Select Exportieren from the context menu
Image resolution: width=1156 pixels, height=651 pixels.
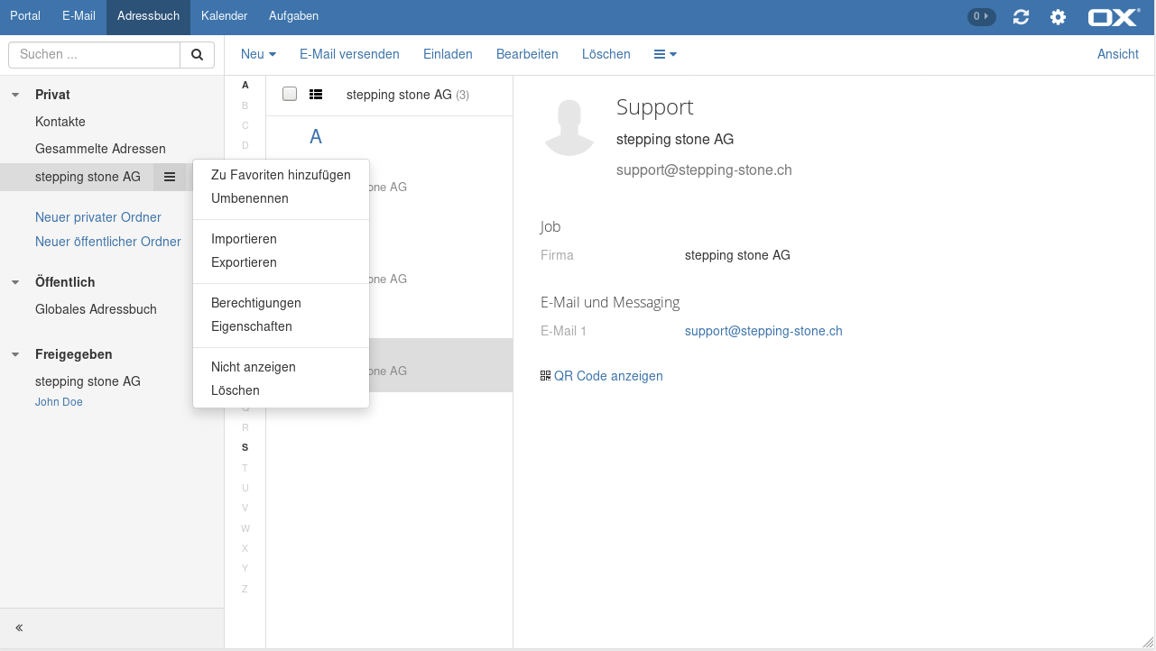coord(244,262)
